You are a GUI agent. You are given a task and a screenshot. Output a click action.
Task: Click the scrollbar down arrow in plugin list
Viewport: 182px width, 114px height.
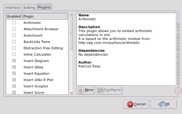coord(71,93)
